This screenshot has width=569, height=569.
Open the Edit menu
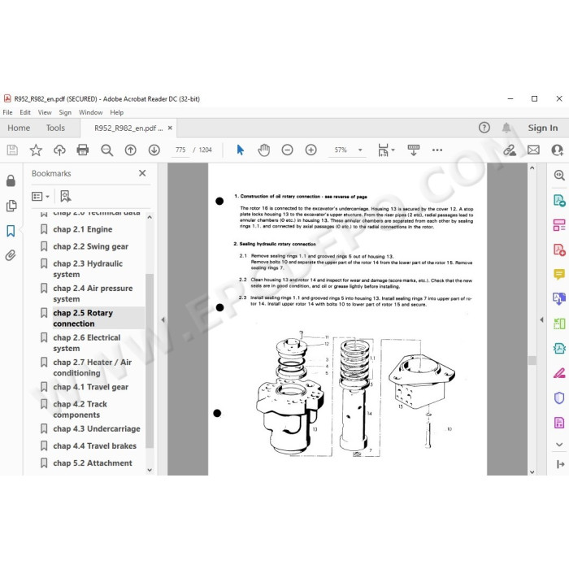pos(25,112)
